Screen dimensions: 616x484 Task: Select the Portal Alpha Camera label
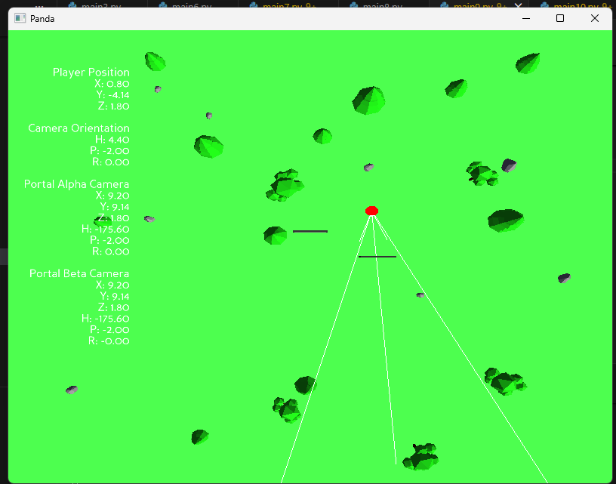pyautogui.click(x=76, y=184)
